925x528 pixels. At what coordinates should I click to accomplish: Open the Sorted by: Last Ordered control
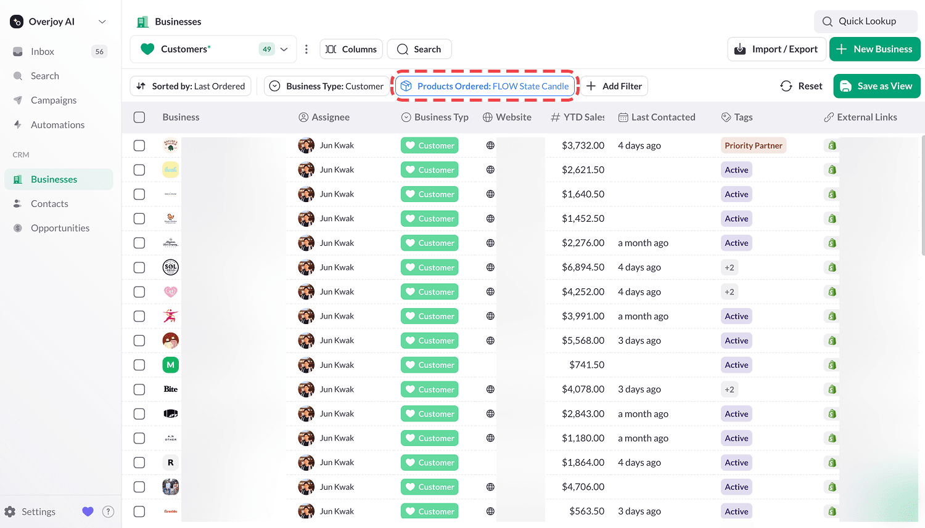coord(191,86)
